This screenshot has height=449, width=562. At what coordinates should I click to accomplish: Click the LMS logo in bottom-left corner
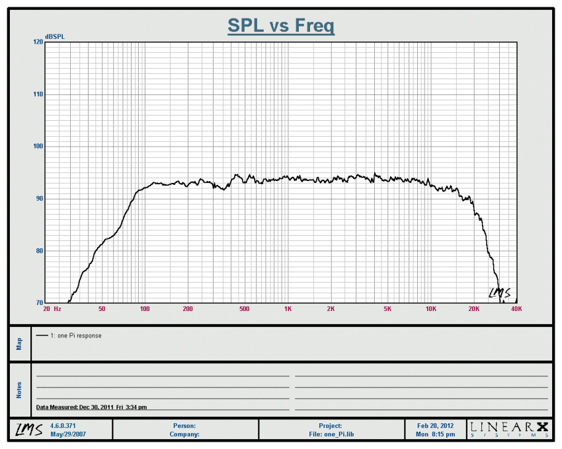tap(29, 430)
